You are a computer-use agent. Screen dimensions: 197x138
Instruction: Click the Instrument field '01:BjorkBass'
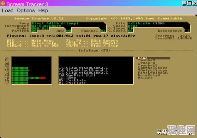coord(46,26)
